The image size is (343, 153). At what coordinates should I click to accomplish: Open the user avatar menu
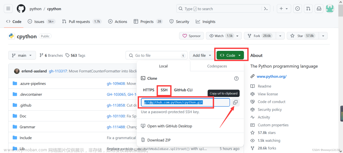pyautogui.click(x=330, y=9)
